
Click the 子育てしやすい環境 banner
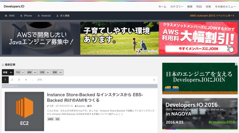pos(119,38)
